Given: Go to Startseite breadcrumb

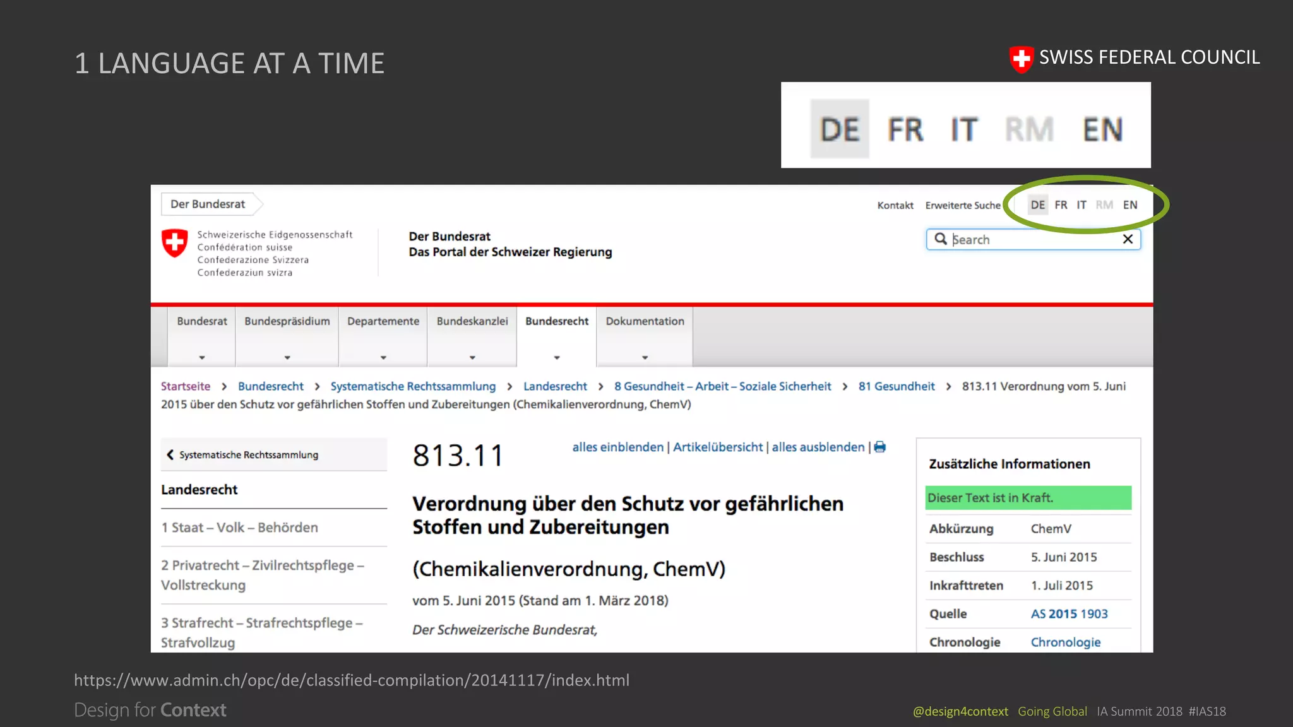Looking at the screenshot, I should (186, 386).
